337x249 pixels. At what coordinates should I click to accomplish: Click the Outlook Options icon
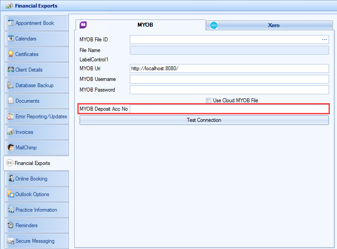(x=11, y=194)
